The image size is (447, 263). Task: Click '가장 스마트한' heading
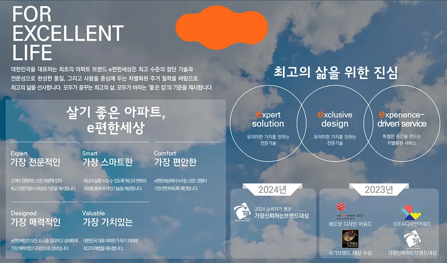coord(107,162)
